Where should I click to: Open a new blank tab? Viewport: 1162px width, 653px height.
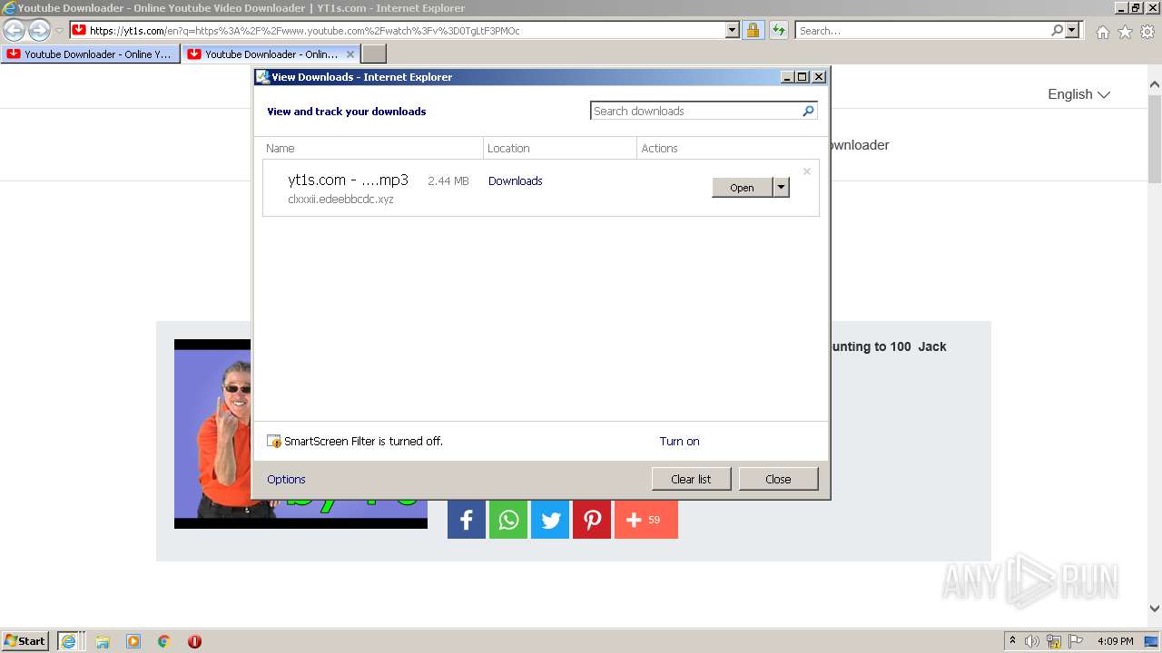[x=374, y=54]
